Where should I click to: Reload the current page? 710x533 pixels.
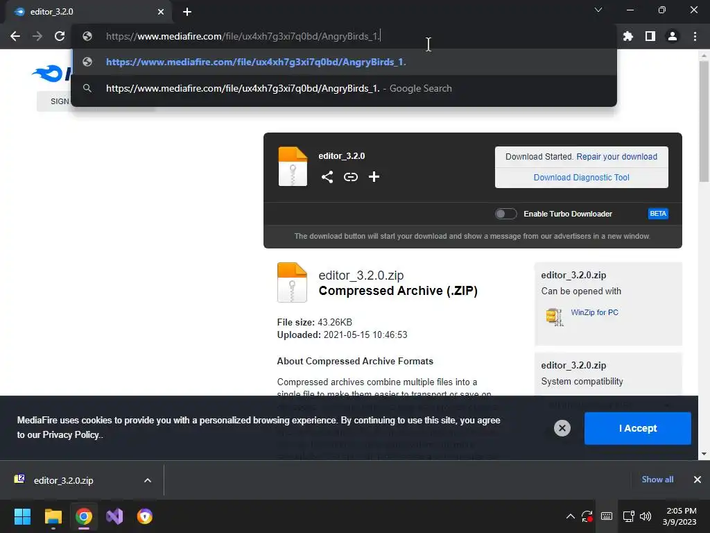click(60, 36)
